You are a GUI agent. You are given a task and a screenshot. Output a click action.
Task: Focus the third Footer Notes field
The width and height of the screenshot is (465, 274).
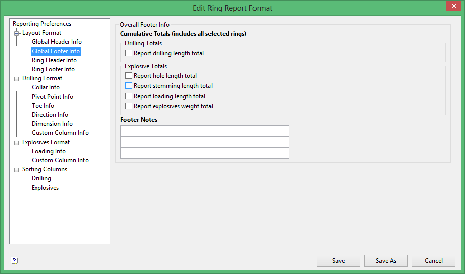click(x=205, y=153)
